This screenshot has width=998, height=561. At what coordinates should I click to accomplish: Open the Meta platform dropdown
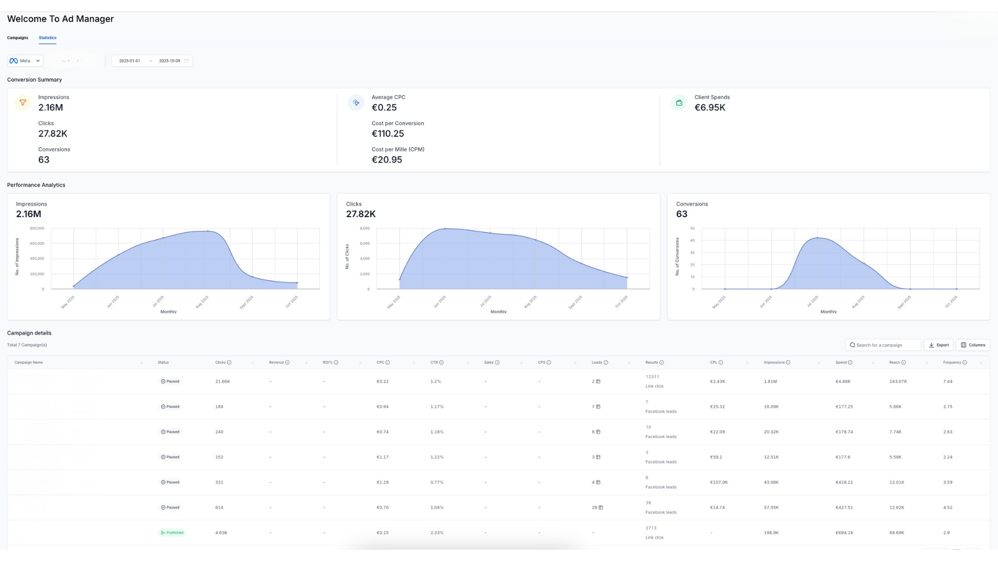pyautogui.click(x=37, y=61)
